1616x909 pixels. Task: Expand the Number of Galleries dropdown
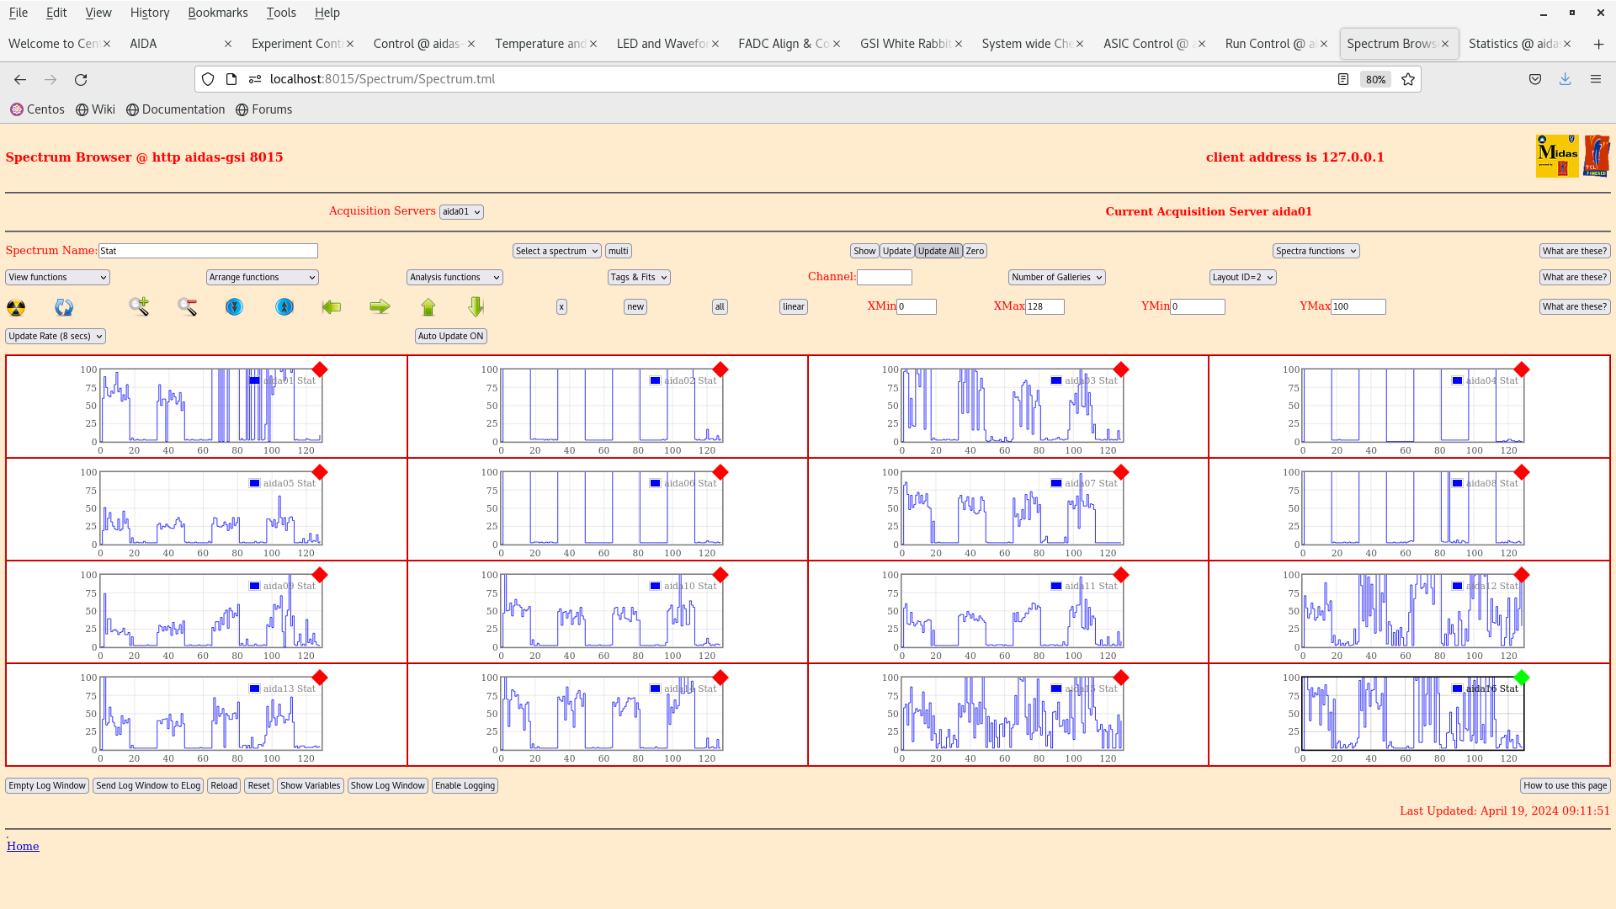pyautogui.click(x=1057, y=277)
